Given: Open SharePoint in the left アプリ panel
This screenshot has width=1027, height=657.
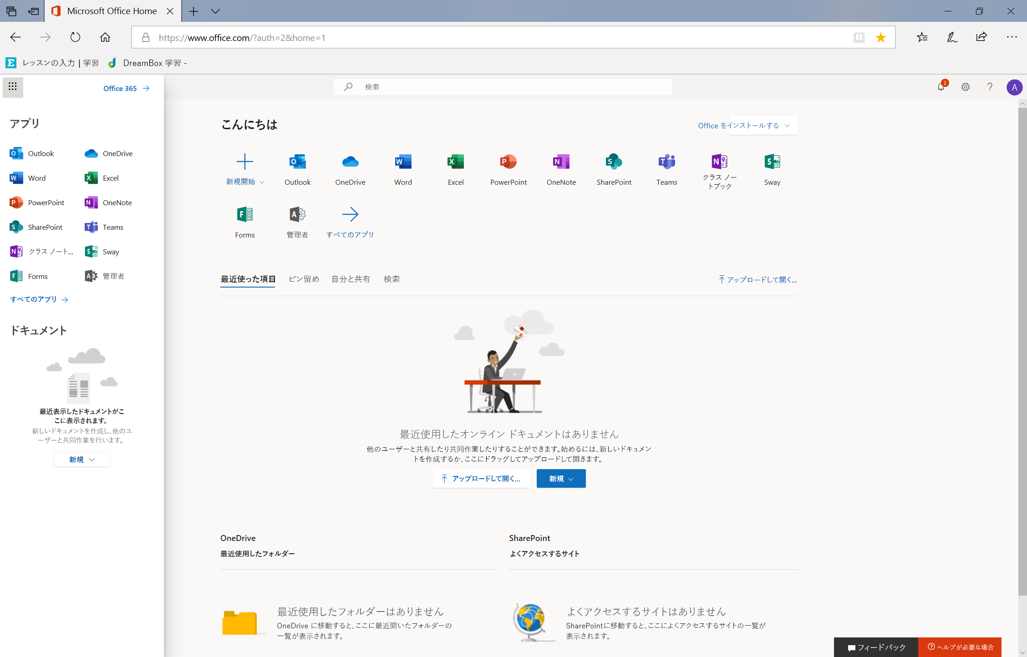Looking at the screenshot, I should [36, 227].
